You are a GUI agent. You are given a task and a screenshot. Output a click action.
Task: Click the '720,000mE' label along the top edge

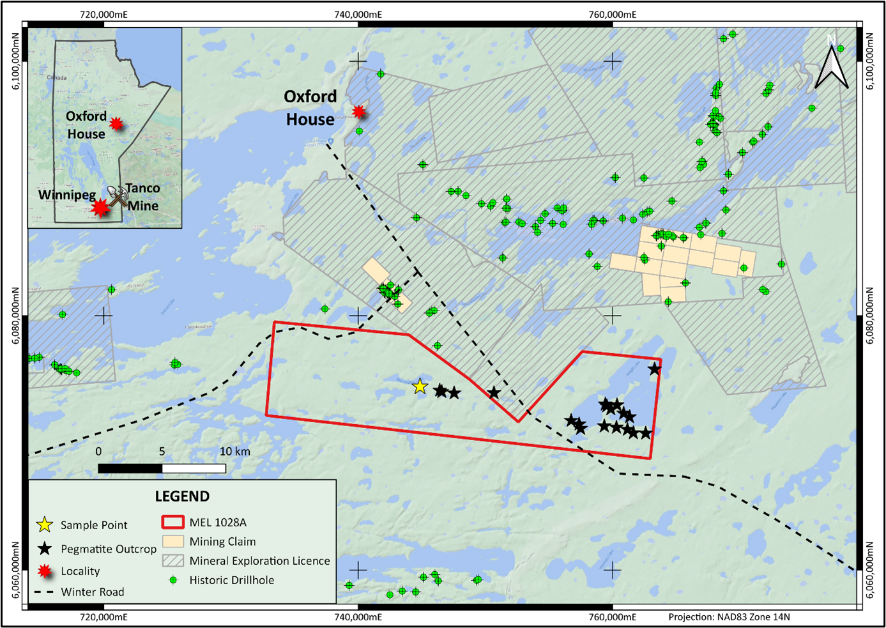pyautogui.click(x=103, y=14)
